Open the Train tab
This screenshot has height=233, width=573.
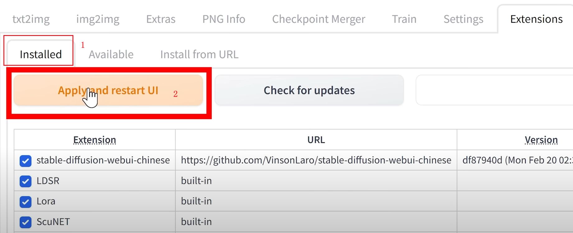pos(404,19)
